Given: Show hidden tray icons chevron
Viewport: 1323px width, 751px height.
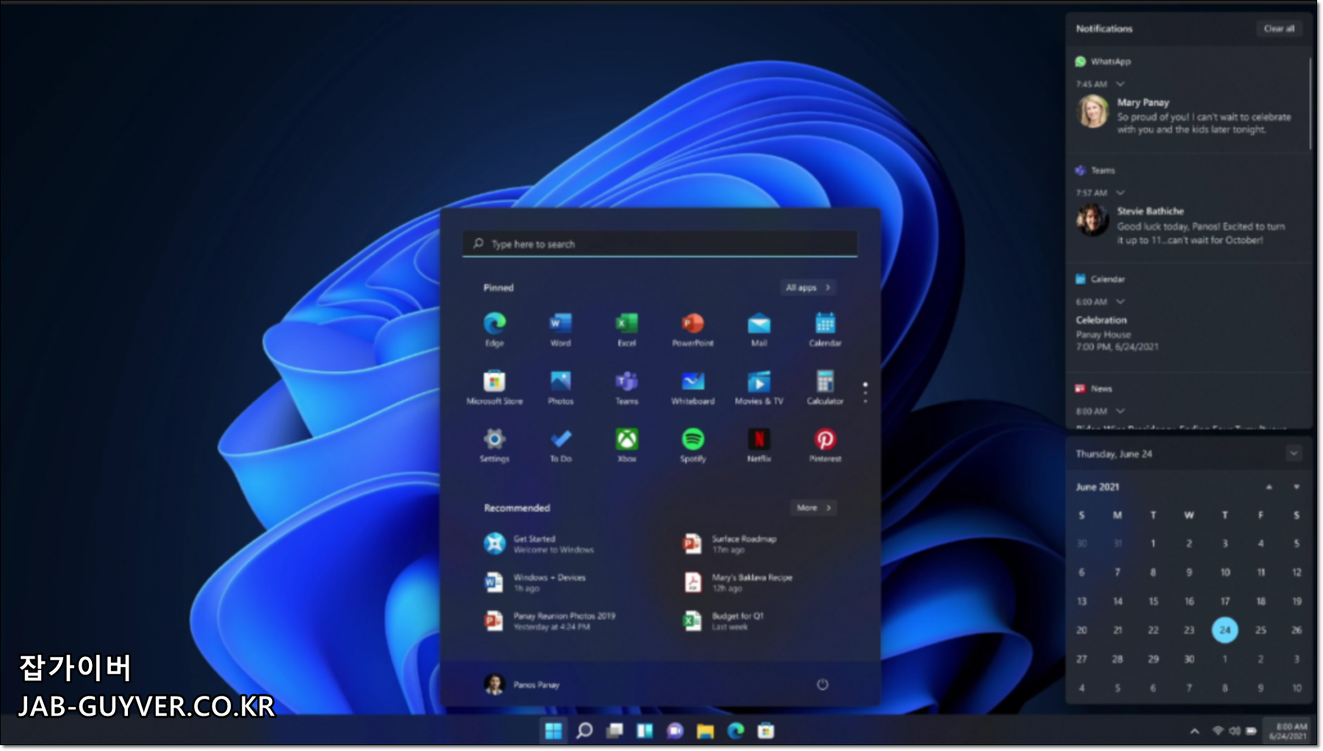Looking at the screenshot, I should [1194, 731].
